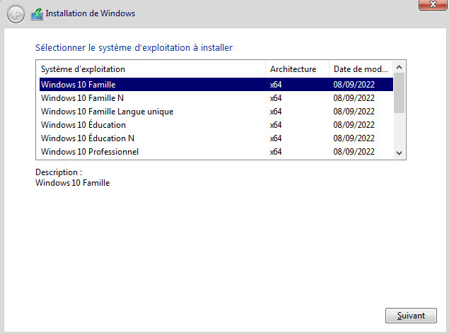Click the back arrow button
Screen dimensions: 449x334
[x=16, y=13]
